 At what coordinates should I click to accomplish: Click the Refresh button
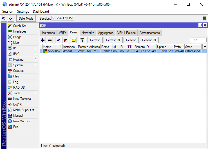click(95, 40)
